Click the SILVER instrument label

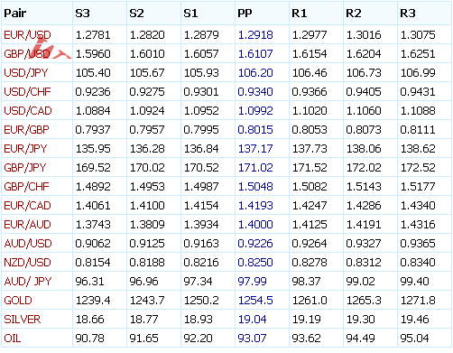point(23,320)
